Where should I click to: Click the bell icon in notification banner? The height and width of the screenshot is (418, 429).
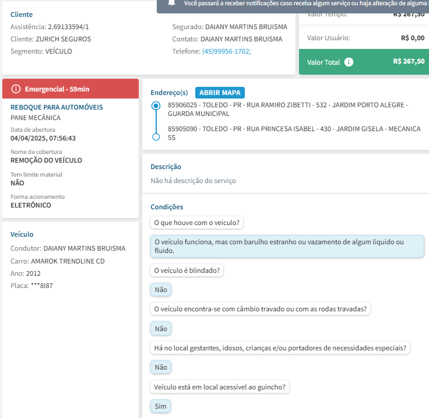click(x=171, y=3)
